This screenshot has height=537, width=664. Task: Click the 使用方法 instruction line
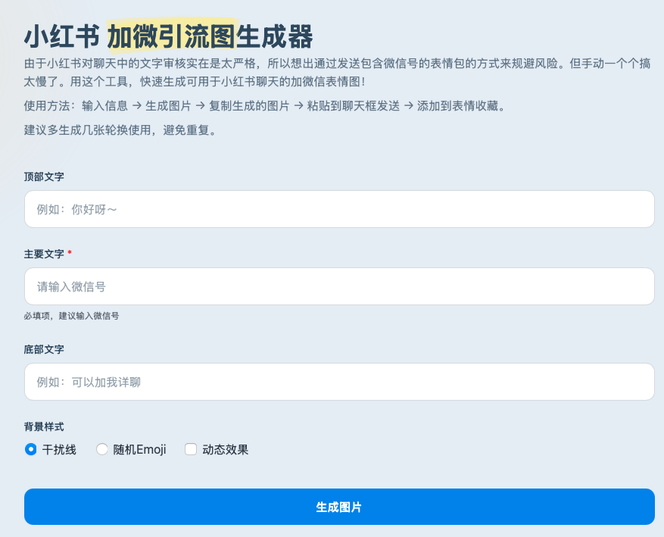tap(265, 106)
